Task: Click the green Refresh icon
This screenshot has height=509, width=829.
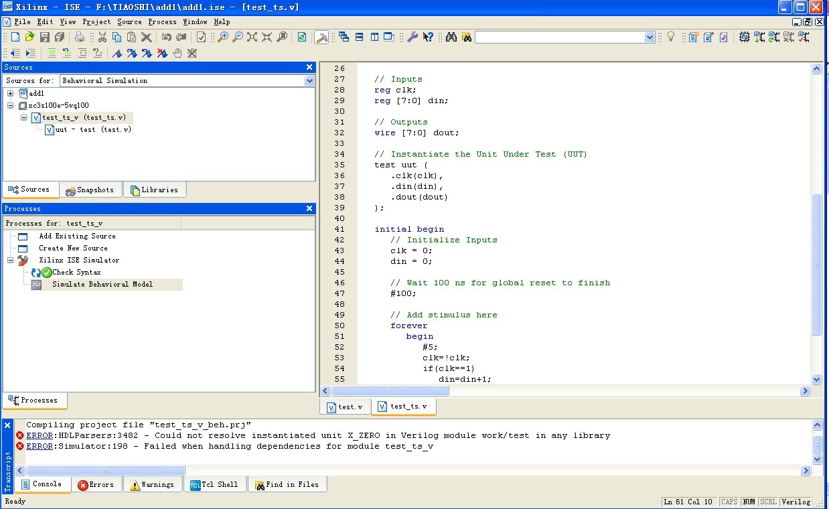Action: coord(302,38)
